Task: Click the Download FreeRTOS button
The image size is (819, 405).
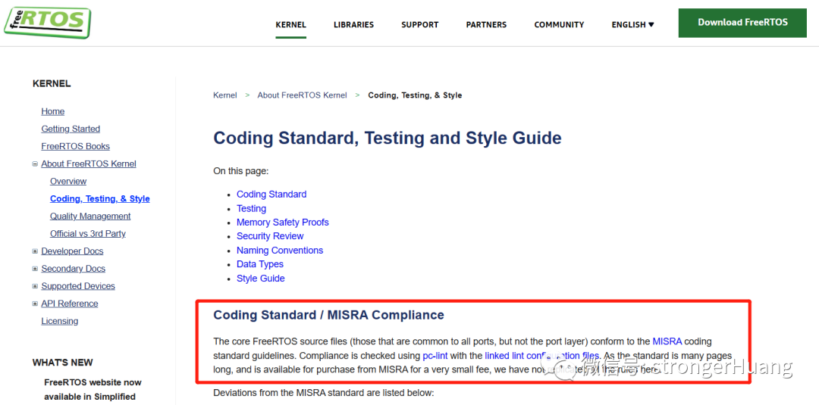Action: click(742, 23)
